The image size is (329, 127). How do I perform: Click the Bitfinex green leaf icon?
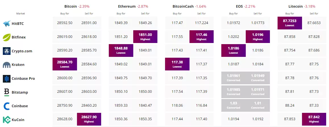click(7, 37)
